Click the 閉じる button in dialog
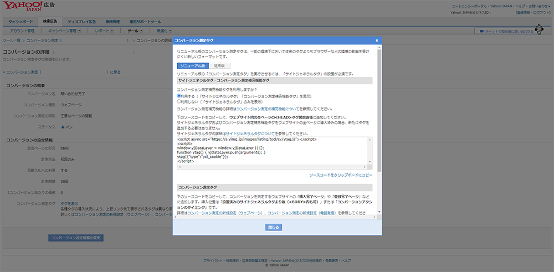Image resolution: width=554 pixels, height=272 pixels. (x=274, y=227)
